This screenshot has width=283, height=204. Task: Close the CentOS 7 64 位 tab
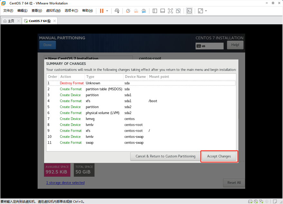(x=54, y=21)
